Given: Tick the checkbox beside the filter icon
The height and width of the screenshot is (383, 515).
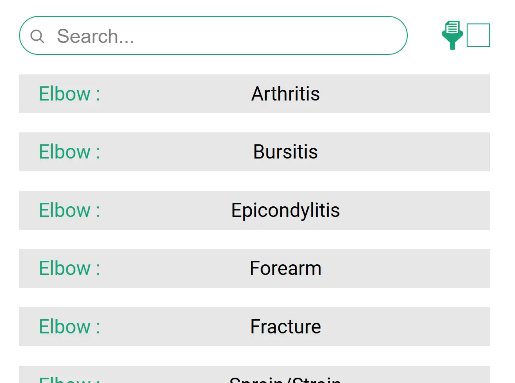Looking at the screenshot, I should click(x=478, y=35).
